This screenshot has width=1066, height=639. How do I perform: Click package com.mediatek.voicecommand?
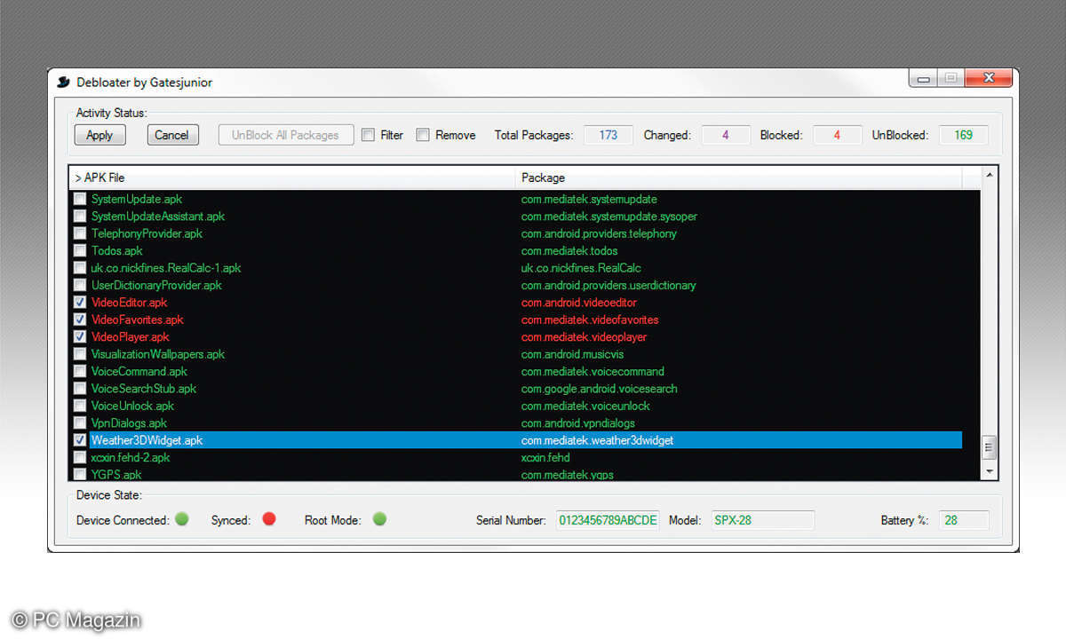click(593, 371)
